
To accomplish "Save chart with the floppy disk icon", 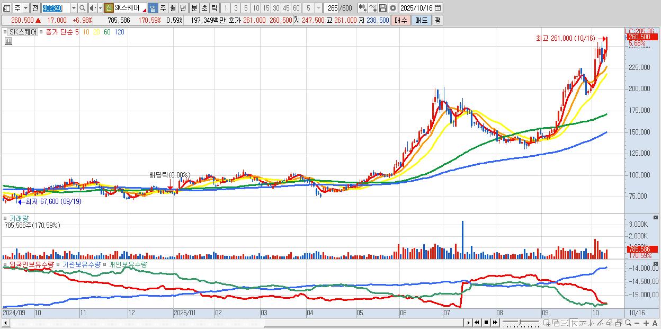I will coord(383,8).
